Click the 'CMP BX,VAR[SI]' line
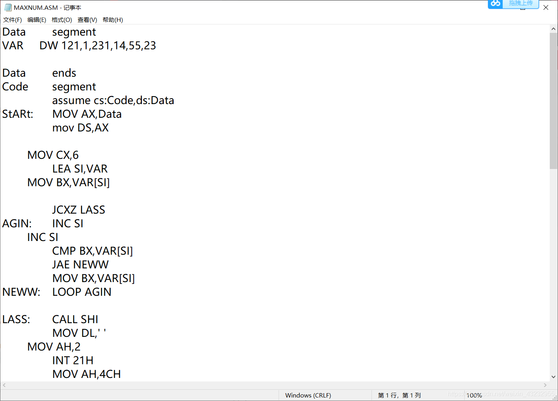 (92, 251)
